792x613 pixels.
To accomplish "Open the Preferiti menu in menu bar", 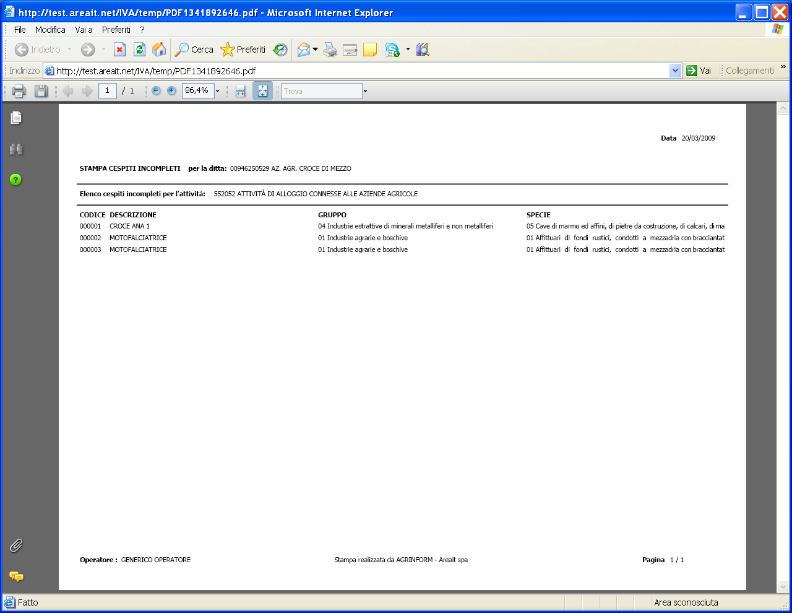I will click(116, 30).
